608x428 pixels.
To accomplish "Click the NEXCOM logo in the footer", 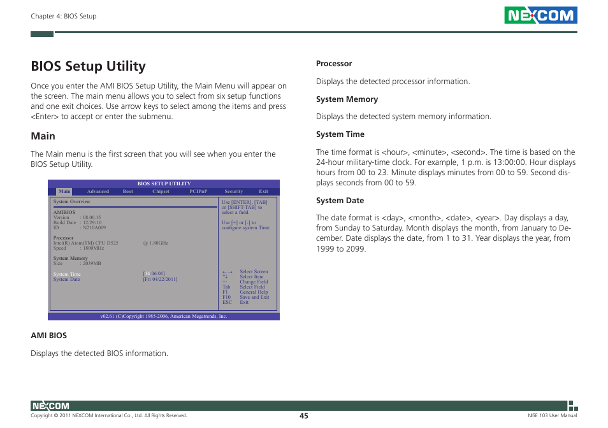I will [51, 406].
